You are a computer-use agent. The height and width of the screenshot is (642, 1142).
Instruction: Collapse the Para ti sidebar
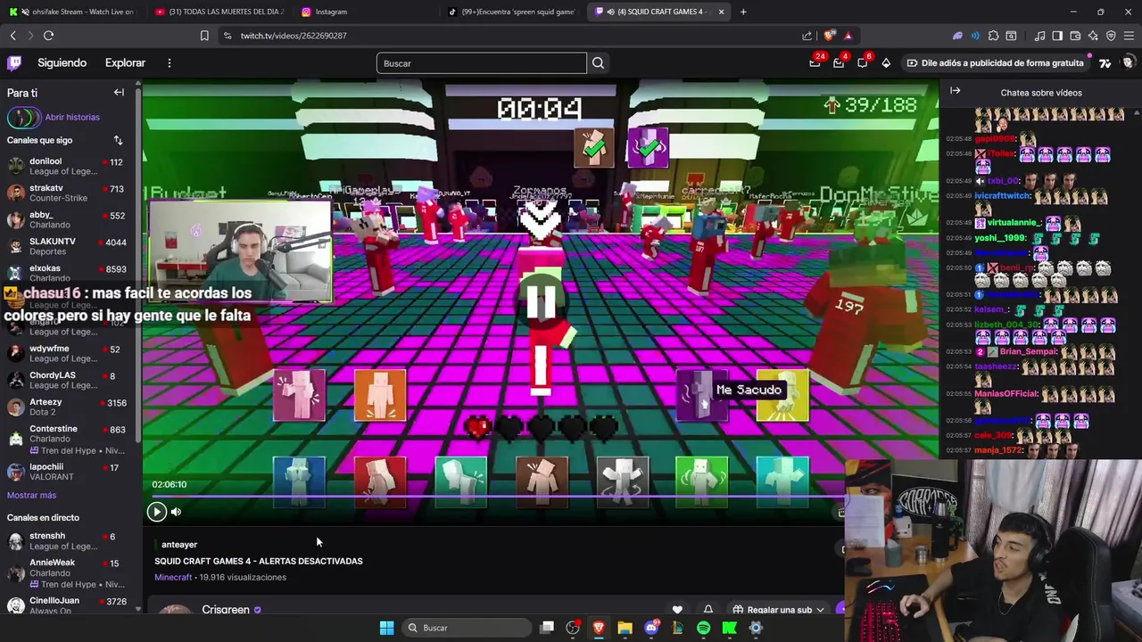pyautogui.click(x=119, y=93)
